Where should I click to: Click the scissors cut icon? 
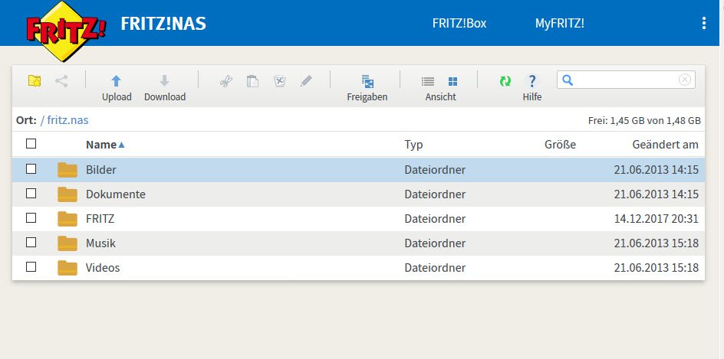225,82
